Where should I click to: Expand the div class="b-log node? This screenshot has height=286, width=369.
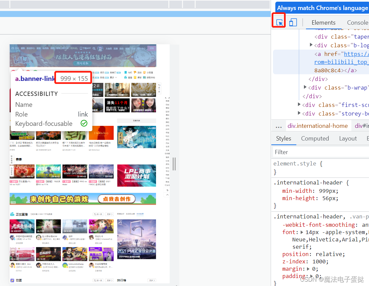coord(311,45)
